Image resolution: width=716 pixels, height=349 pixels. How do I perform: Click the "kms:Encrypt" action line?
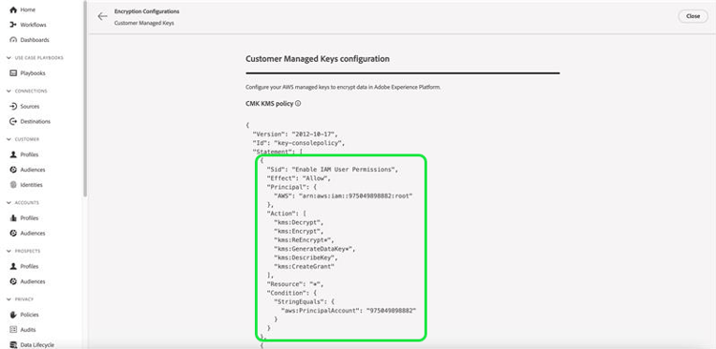pos(298,232)
